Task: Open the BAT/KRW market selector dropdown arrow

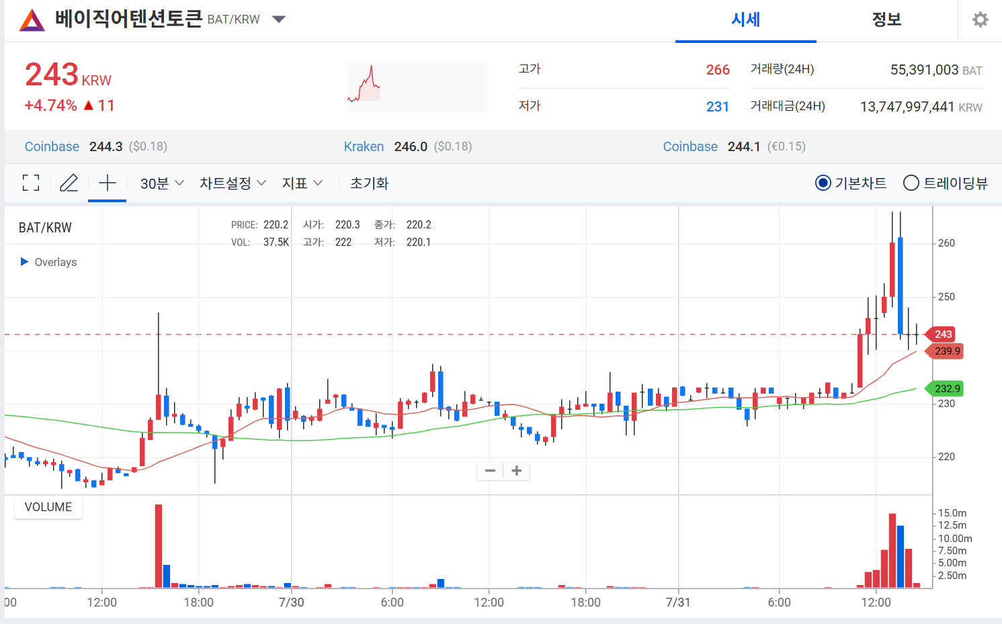Action: pos(279,19)
